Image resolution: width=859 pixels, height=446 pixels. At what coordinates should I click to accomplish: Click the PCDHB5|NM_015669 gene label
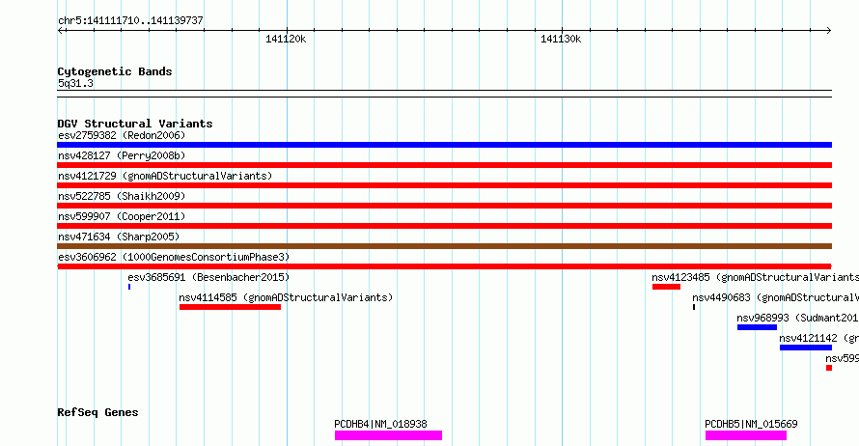pos(751,424)
